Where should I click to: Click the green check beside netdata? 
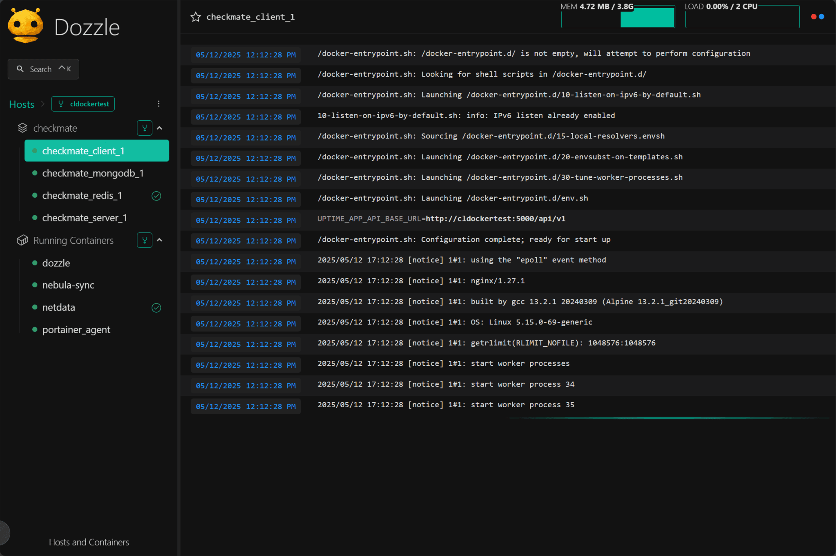point(156,307)
